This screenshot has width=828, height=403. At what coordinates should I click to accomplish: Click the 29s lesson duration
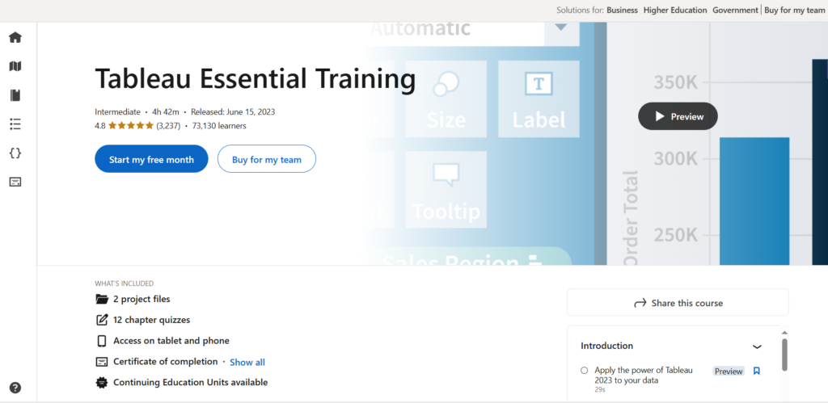(x=600, y=389)
